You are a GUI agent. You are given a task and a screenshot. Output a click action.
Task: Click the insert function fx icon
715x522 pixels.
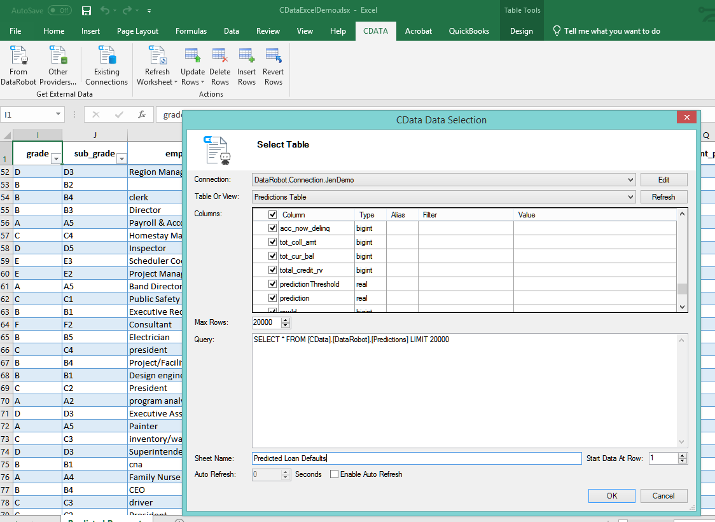142,114
